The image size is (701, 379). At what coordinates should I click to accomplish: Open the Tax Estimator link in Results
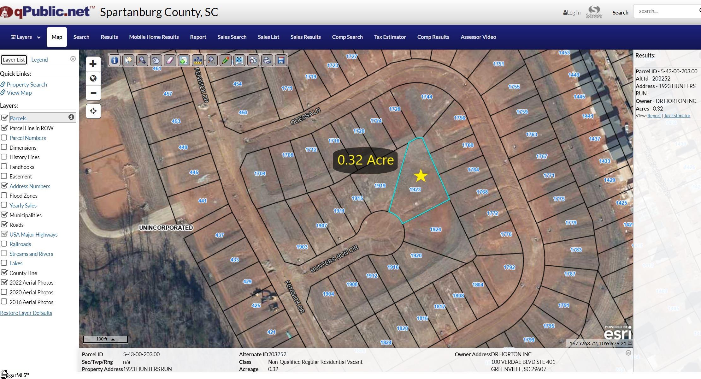(677, 116)
